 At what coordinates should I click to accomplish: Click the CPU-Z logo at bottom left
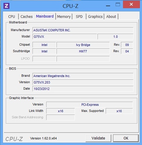coord(14,139)
